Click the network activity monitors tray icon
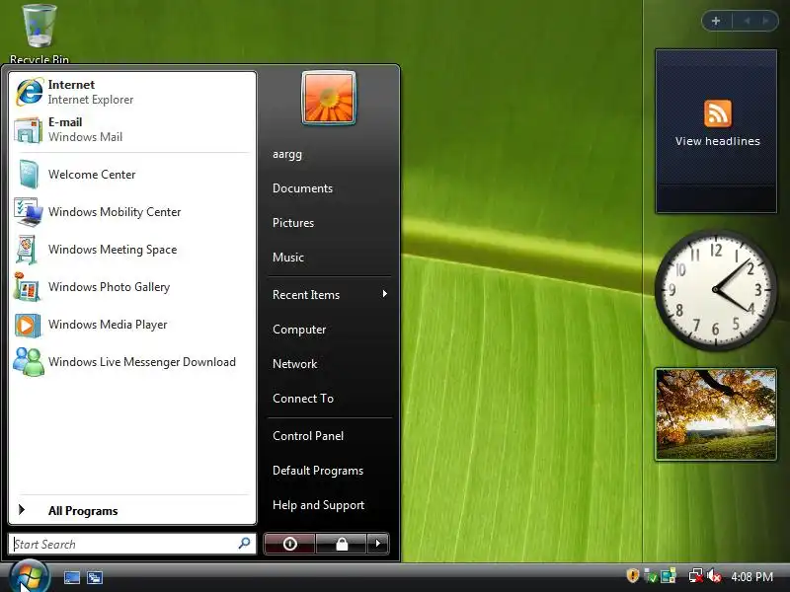 pos(670,576)
